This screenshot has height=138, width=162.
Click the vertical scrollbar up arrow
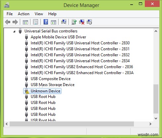[x=156, y=31]
